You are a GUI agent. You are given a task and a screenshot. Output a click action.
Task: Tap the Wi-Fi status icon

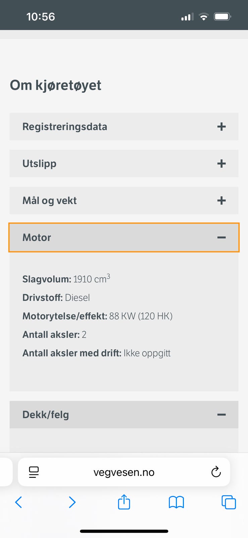pyautogui.click(x=203, y=16)
